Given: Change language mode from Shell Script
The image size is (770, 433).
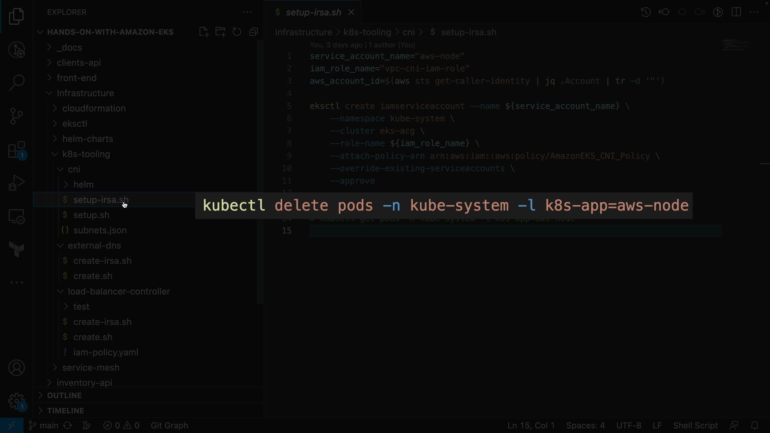Looking at the screenshot, I should [695, 425].
